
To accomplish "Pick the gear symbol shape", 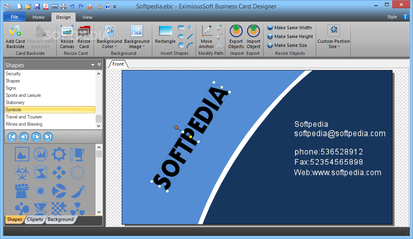I will (59, 154).
